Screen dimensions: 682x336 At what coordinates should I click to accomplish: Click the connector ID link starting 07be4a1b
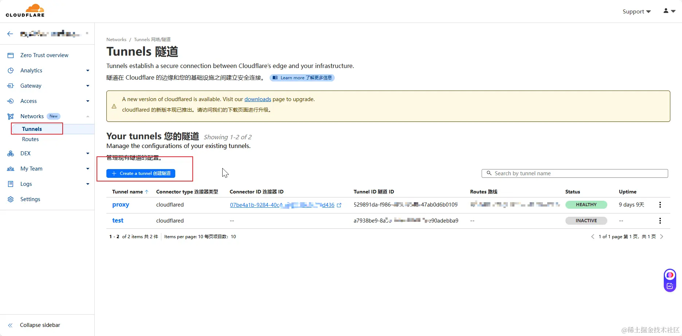[282, 205]
